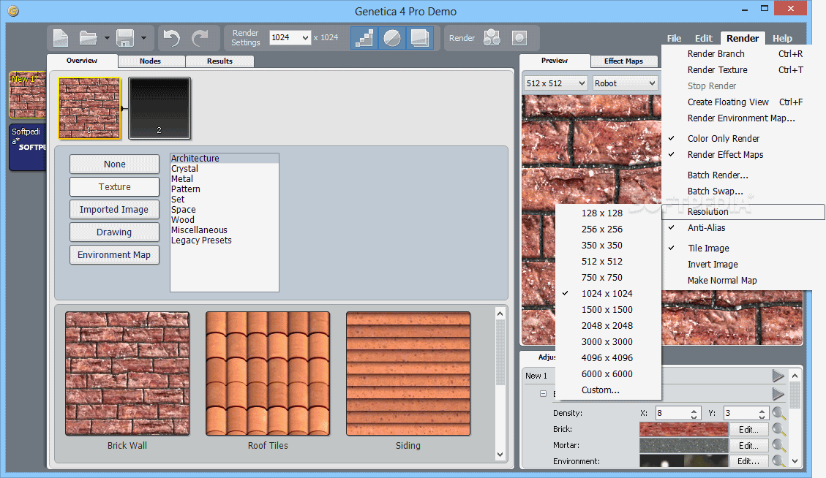The width and height of the screenshot is (826, 478).
Task: Toggle the half-shaded circle render setting icon
Action: click(x=392, y=38)
